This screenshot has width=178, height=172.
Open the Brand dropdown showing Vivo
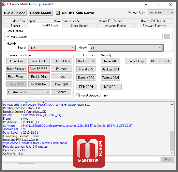[x=52, y=48]
